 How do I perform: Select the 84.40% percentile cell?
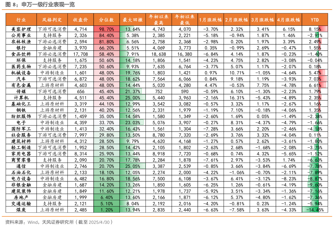106,35
